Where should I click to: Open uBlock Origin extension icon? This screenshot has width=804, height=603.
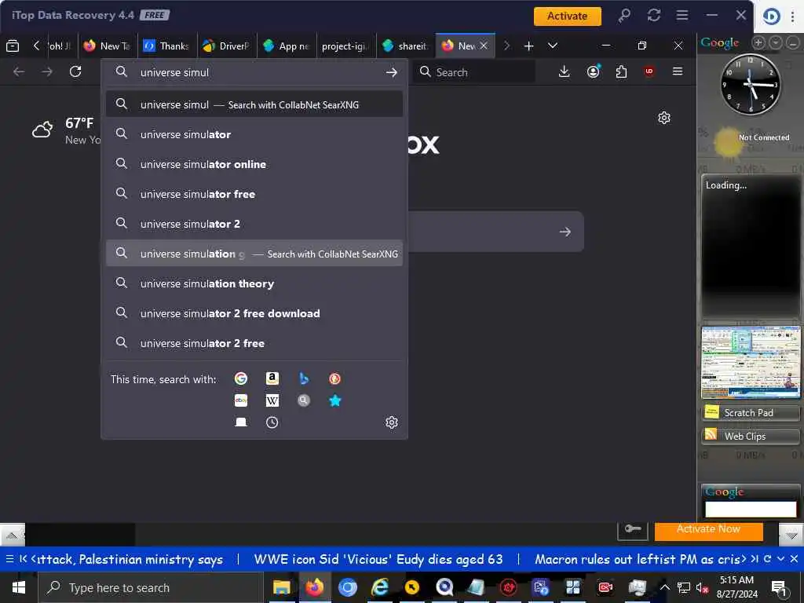pos(649,71)
